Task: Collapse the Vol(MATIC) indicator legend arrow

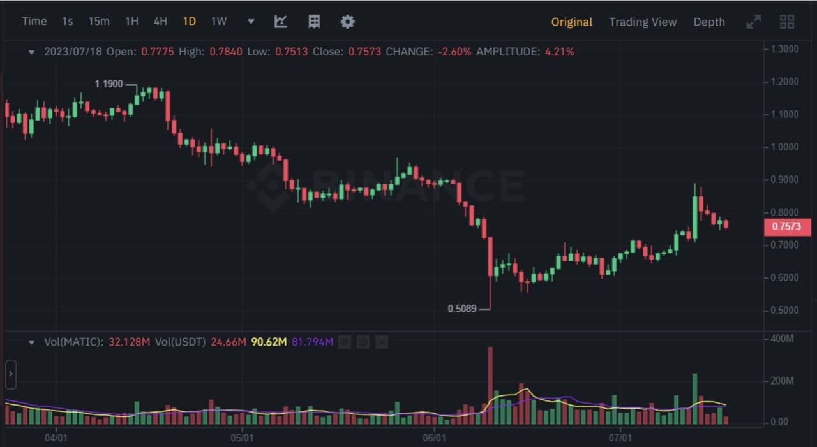Action: (31, 342)
